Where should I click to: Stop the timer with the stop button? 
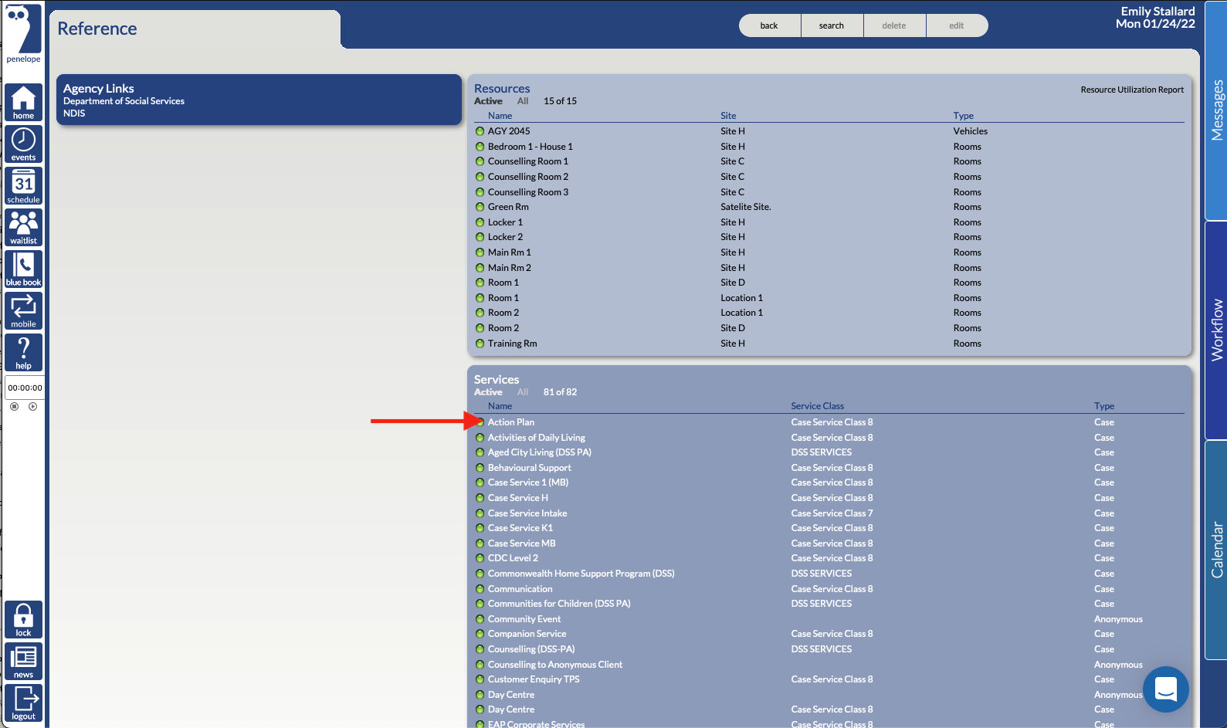click(x=14, y=406)
